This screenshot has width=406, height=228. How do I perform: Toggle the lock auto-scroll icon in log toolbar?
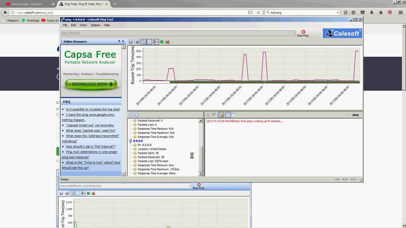[x=221, y=115]
